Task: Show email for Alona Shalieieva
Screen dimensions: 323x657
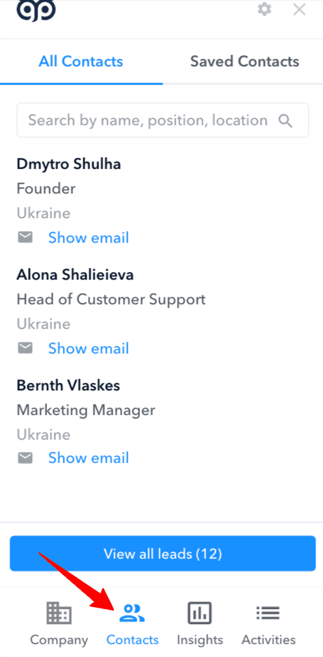Action: (89, 348)
